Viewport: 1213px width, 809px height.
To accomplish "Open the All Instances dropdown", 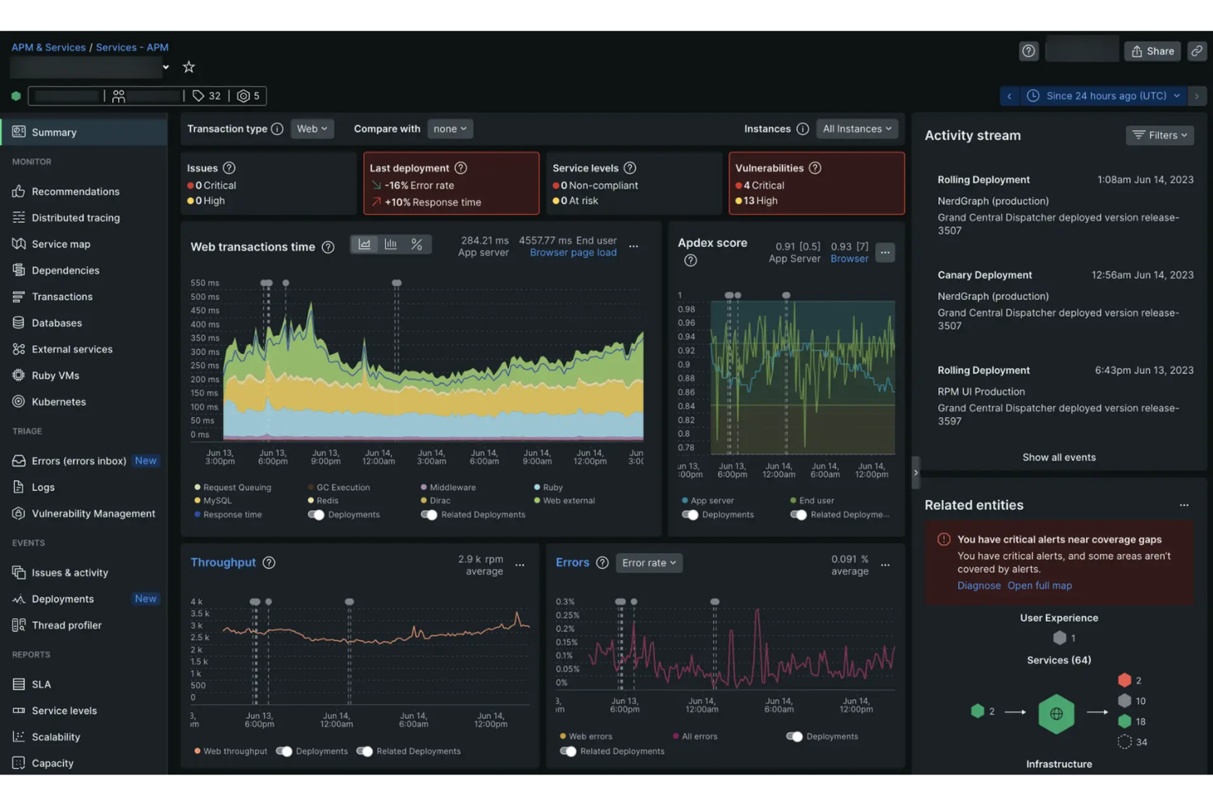I will 856,129.
